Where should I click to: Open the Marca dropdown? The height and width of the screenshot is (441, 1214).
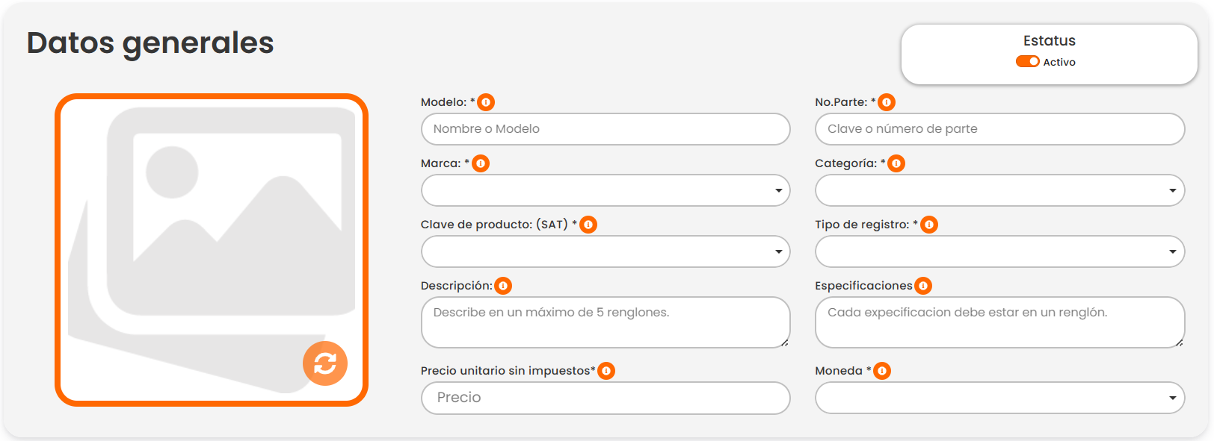[x=606, y=190]
